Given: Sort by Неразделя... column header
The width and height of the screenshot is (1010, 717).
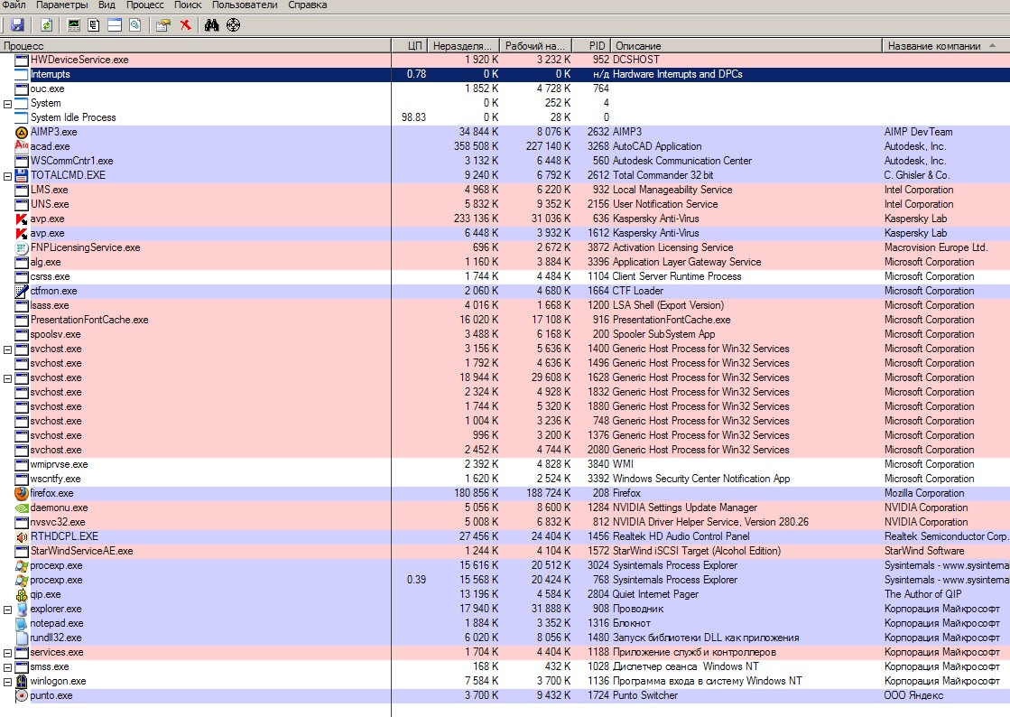Looking at the screenshot, I should click(464, 46).
